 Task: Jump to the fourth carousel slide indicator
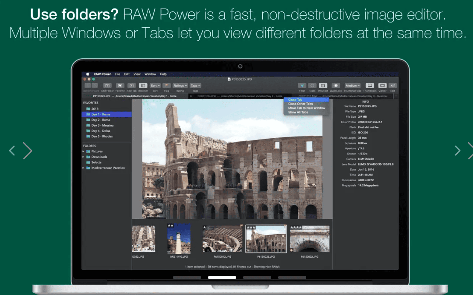292,277
